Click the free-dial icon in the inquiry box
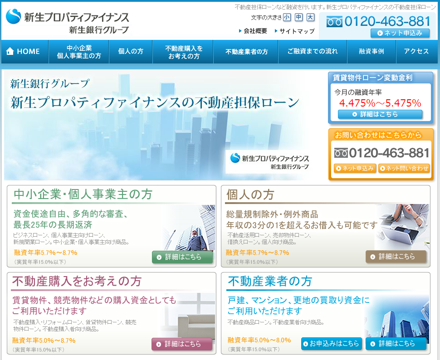Viewport: 440px width, 360px height. coord(341,153)
